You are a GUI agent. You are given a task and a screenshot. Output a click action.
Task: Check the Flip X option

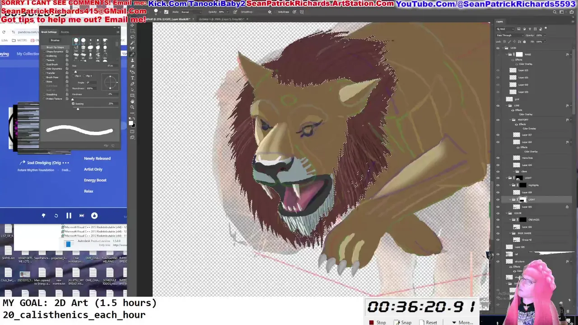click(x=73, y=76)
